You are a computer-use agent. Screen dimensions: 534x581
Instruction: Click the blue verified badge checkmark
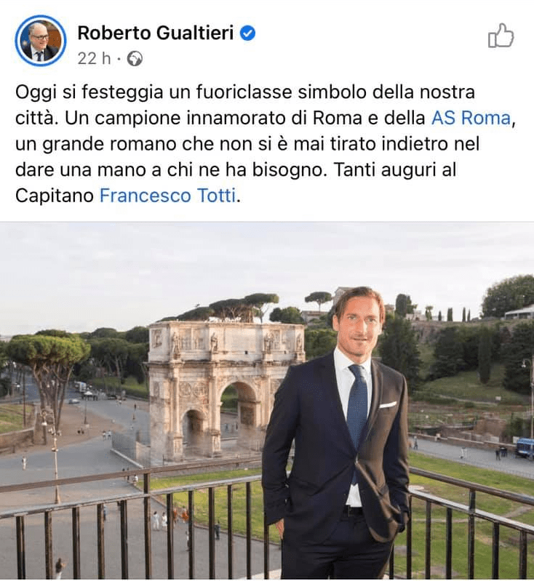(x=247, y=33)
